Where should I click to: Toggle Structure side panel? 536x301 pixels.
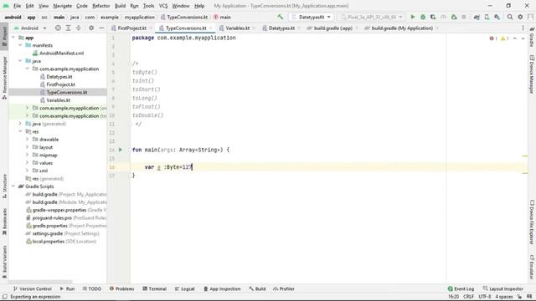pos(4,186)
